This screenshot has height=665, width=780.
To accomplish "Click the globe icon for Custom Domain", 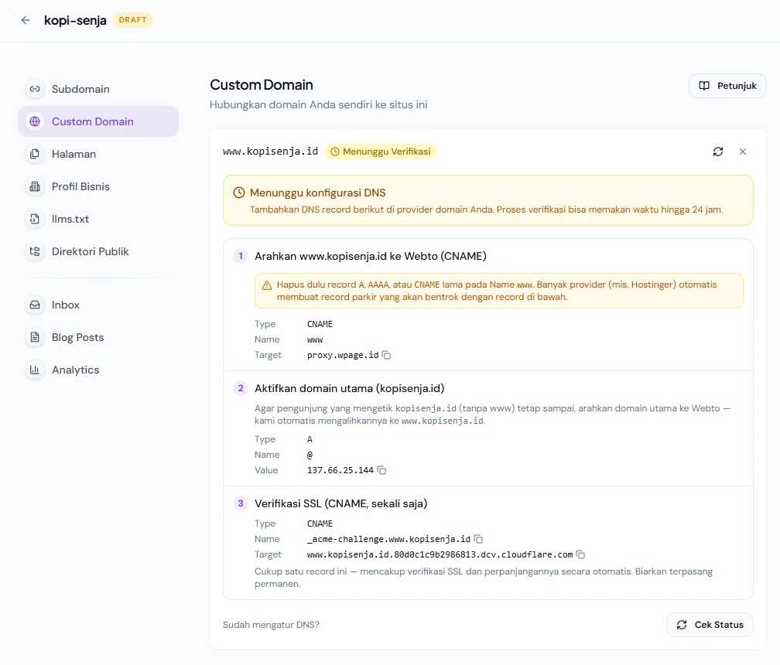I will click(x=35, y=121).
